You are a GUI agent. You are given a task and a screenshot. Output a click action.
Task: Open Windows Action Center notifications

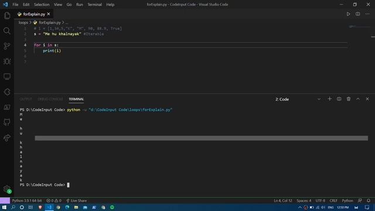tap(367, 207)
